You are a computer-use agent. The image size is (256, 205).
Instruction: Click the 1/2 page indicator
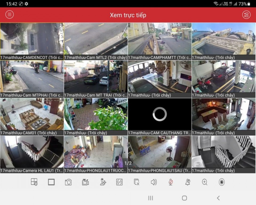tap(128, 163)
